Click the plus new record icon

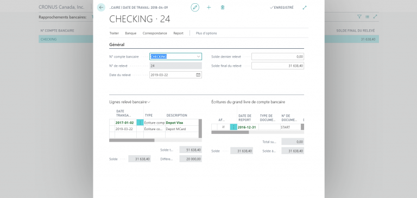point(208,8)
